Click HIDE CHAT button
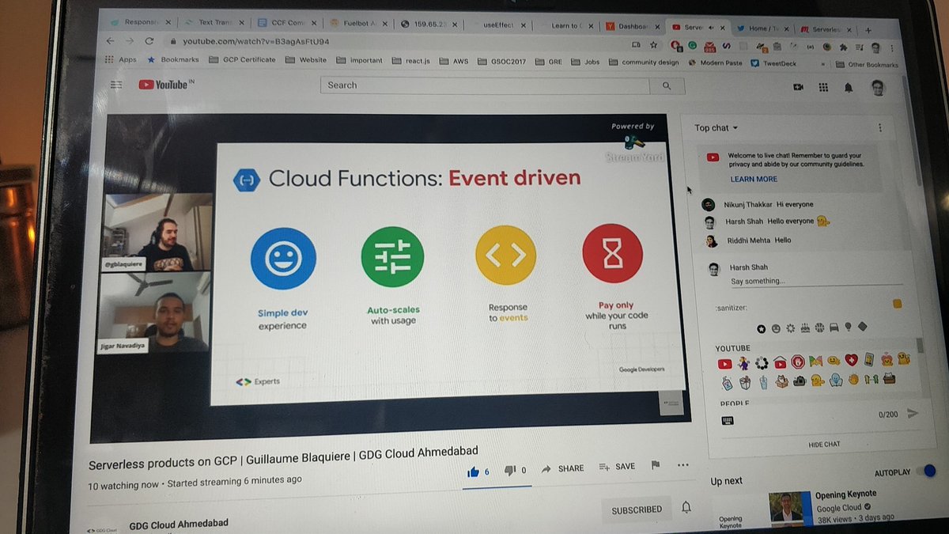 [x=824, y=445]
